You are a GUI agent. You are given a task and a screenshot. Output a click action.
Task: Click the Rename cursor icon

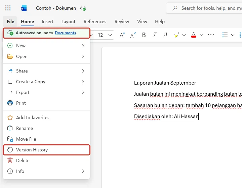point(10,128)
